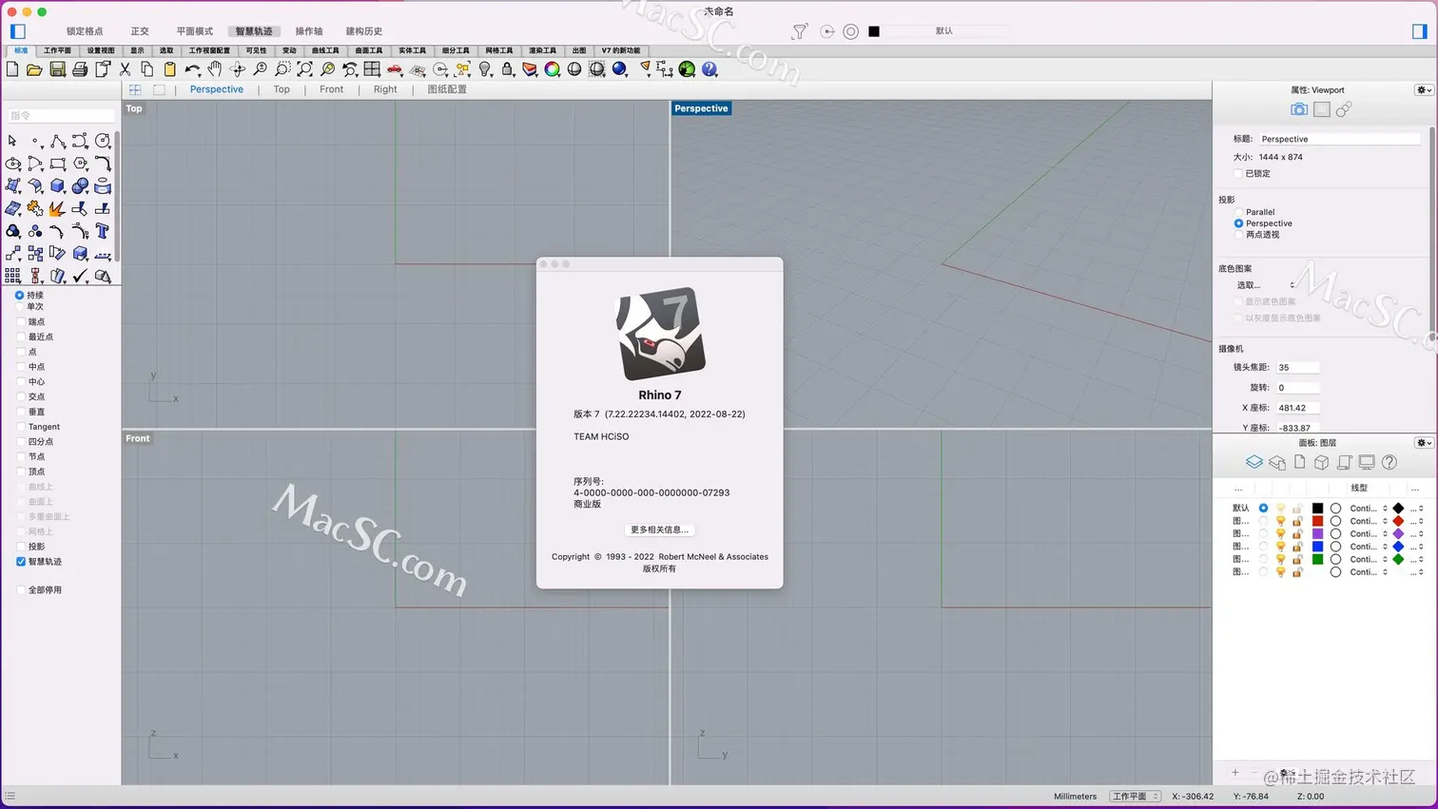1438x809 pixels.
Task: Enable the 端点 osnap checkbox
Action: point(21,321)
